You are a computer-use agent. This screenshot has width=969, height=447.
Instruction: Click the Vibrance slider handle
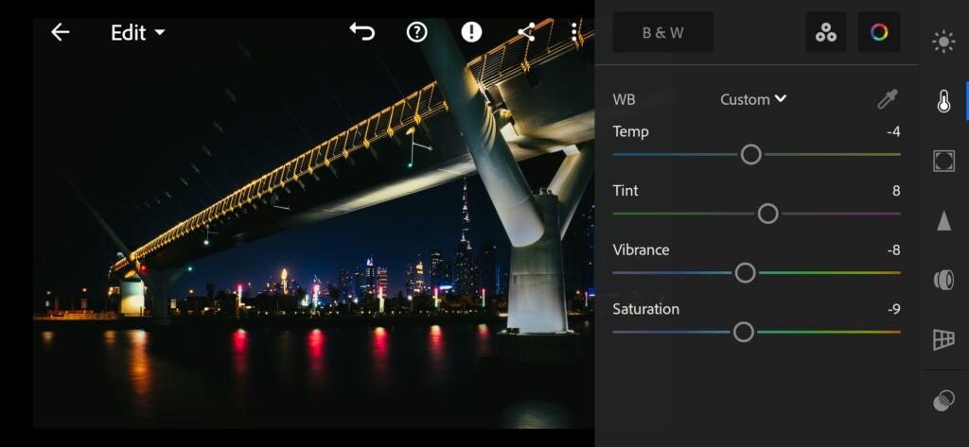746,272
